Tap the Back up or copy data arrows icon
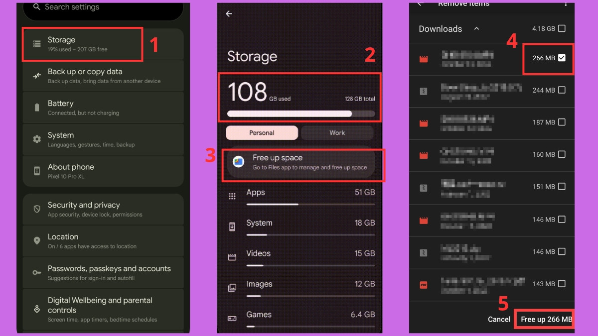Screen dimensions: 598x336 click(37, 76)
